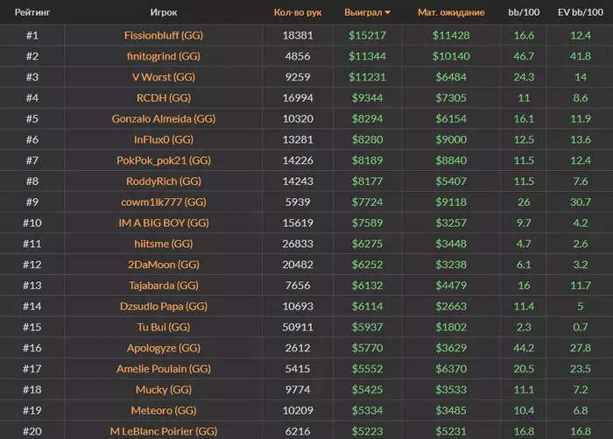Sort by bb/100 column header

(525, 13)
